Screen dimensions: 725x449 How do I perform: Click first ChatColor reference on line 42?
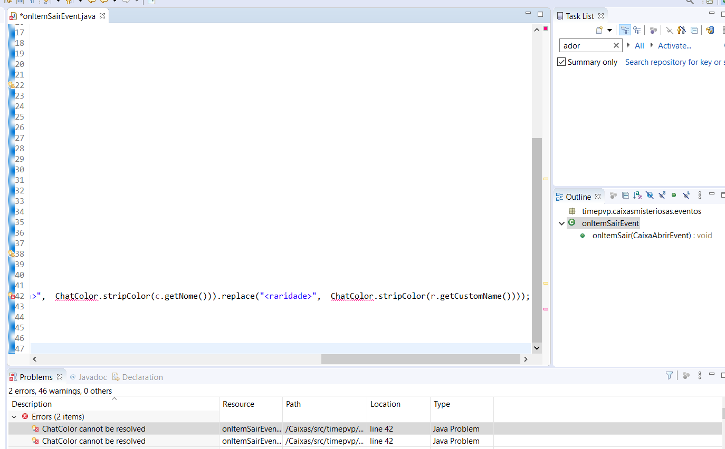77,296
